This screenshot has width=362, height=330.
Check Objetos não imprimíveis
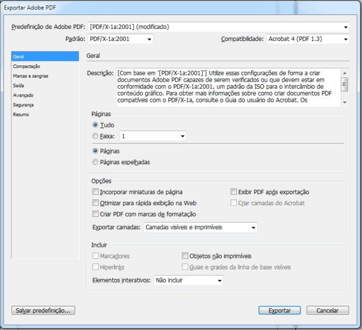pos(185,256)
